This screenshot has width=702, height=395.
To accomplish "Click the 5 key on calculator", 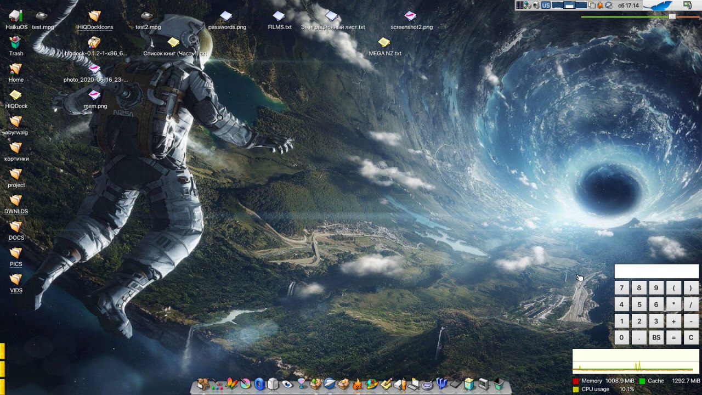I will 639,304.
